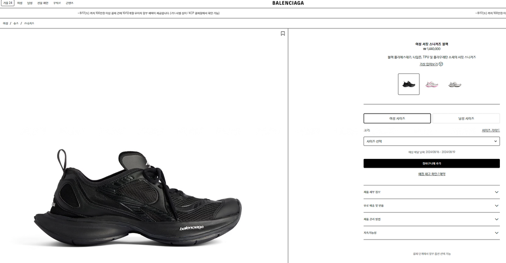Select the black sneaker color thumbnail
506x263 pixels.
(409, 84)
